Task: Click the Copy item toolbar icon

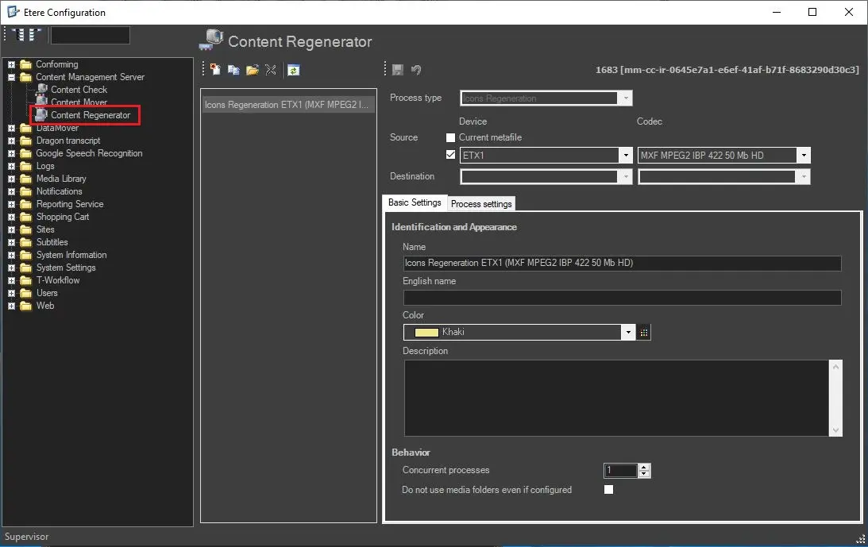Action: coord(233,70)
